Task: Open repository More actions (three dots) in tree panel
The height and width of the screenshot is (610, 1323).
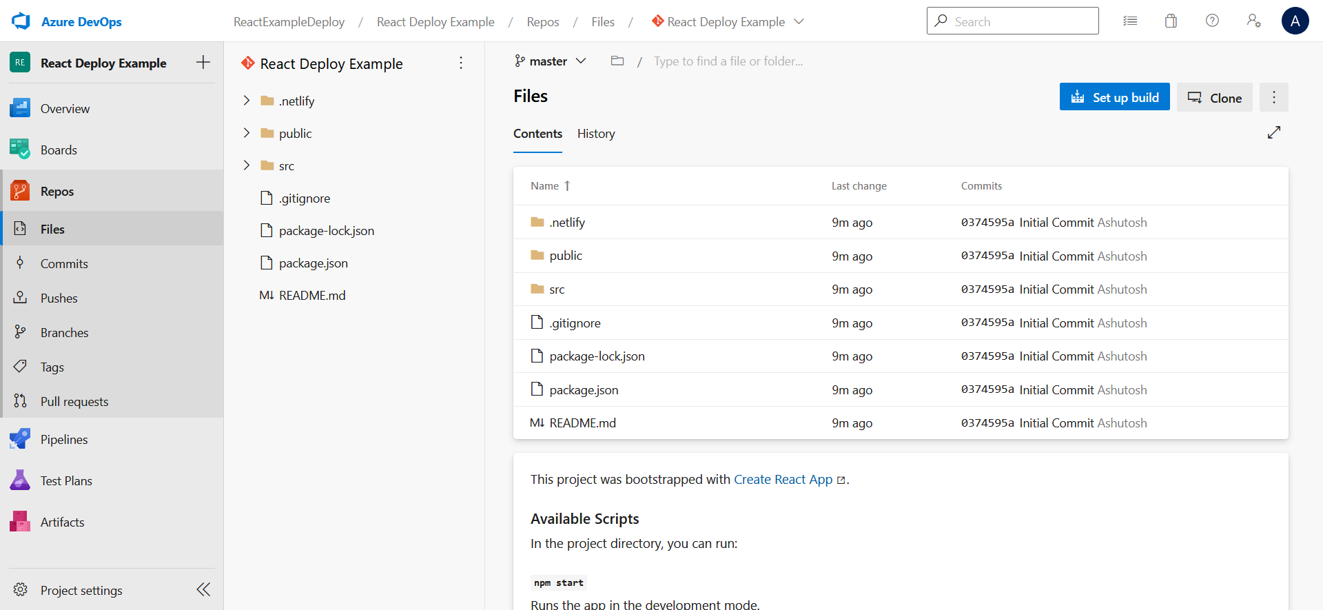Action: [461, 63]
